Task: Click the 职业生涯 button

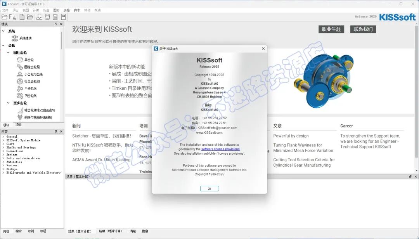Action: click(x=331, y=29)
